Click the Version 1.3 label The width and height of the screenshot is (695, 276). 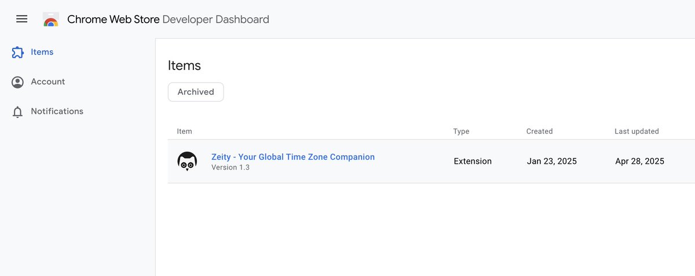point(231,167)
